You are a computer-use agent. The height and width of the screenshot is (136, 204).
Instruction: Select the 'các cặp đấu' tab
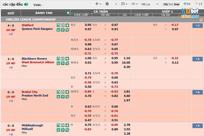tap(13, 4)
